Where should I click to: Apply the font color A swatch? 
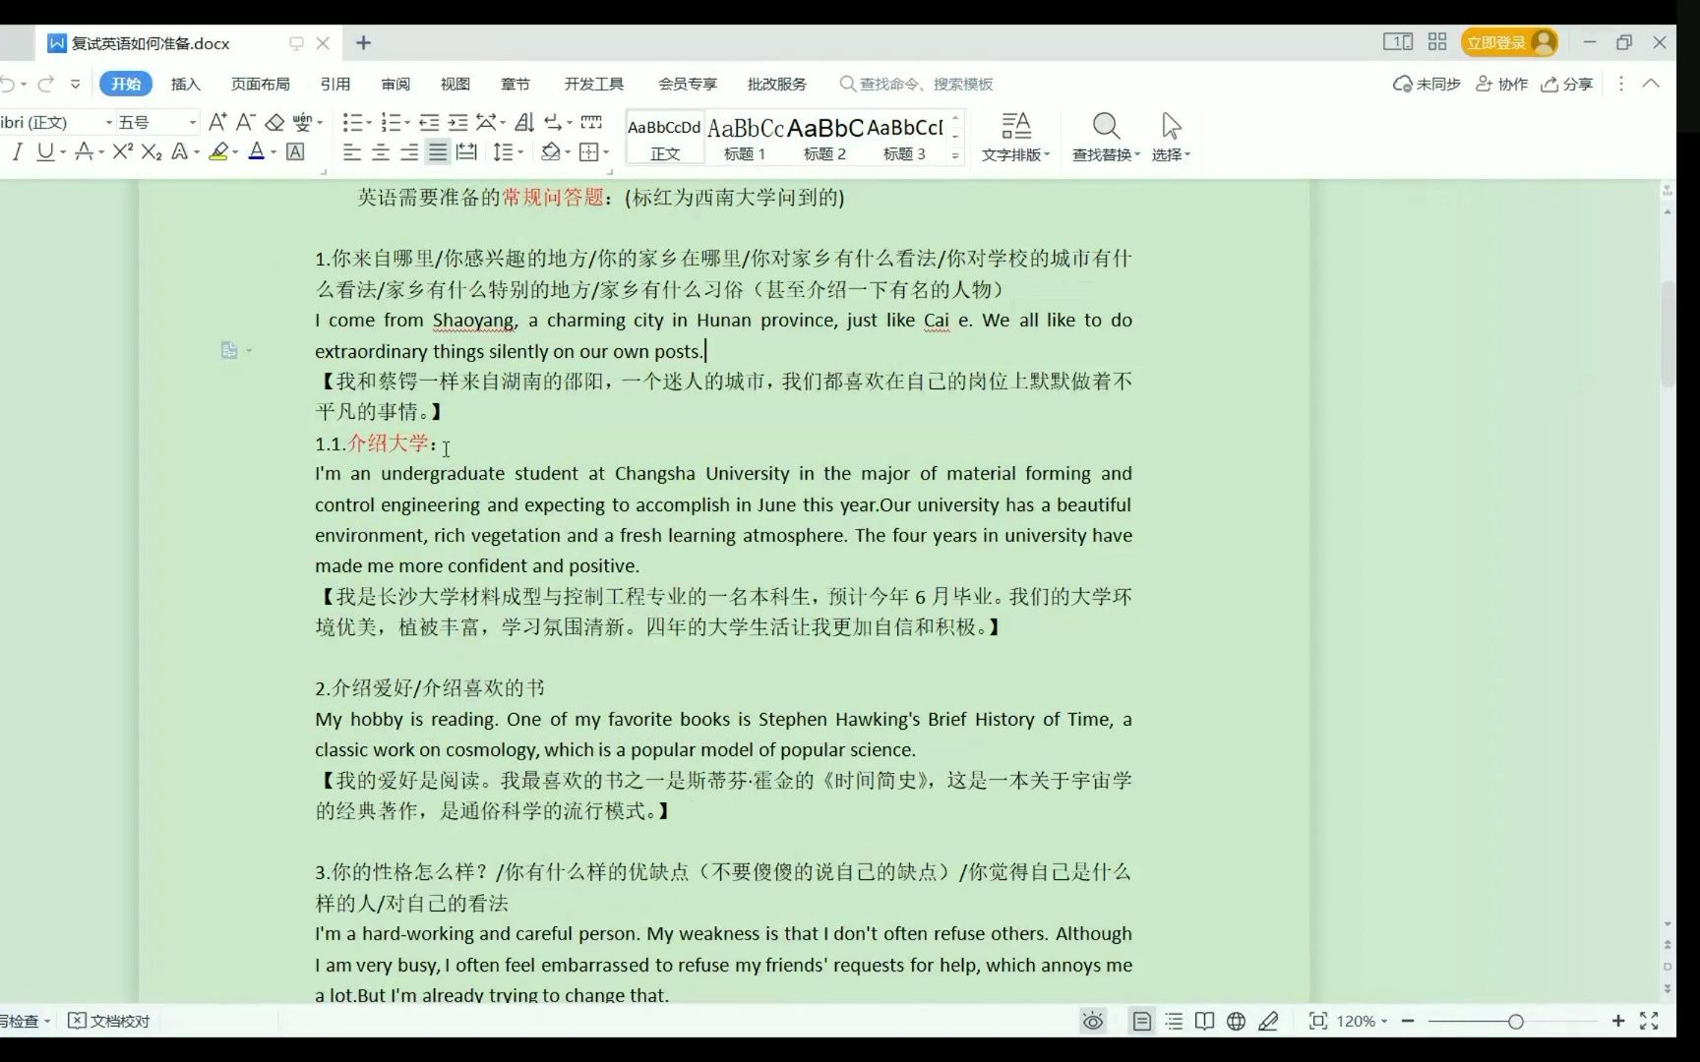[257, 151]
